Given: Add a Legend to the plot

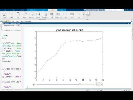Looking at the screenshot, I should pos(25,15).
